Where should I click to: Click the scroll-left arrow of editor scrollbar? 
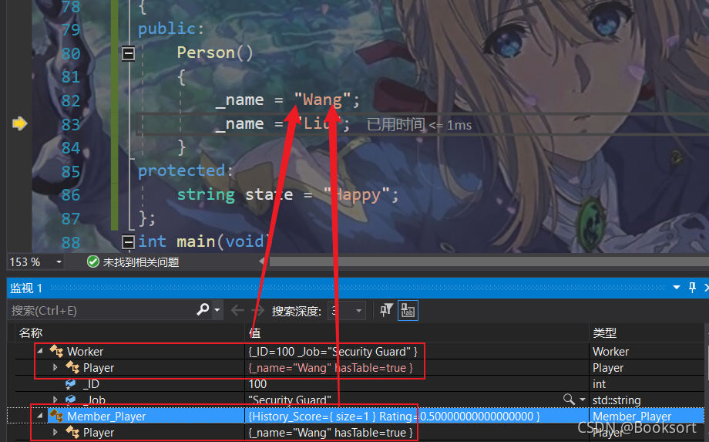(x=261, y=261)
